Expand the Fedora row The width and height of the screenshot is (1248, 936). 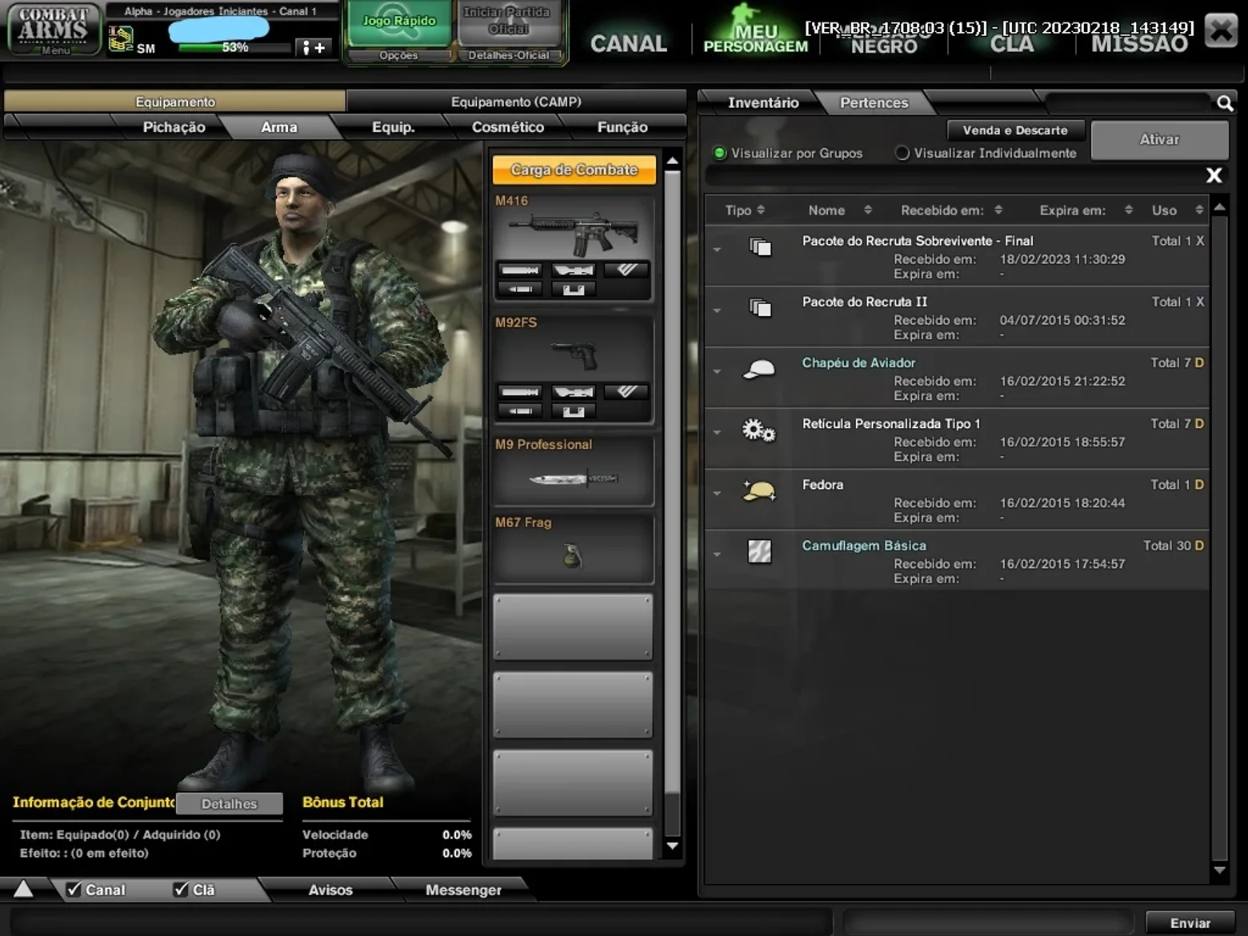[717, 493]
